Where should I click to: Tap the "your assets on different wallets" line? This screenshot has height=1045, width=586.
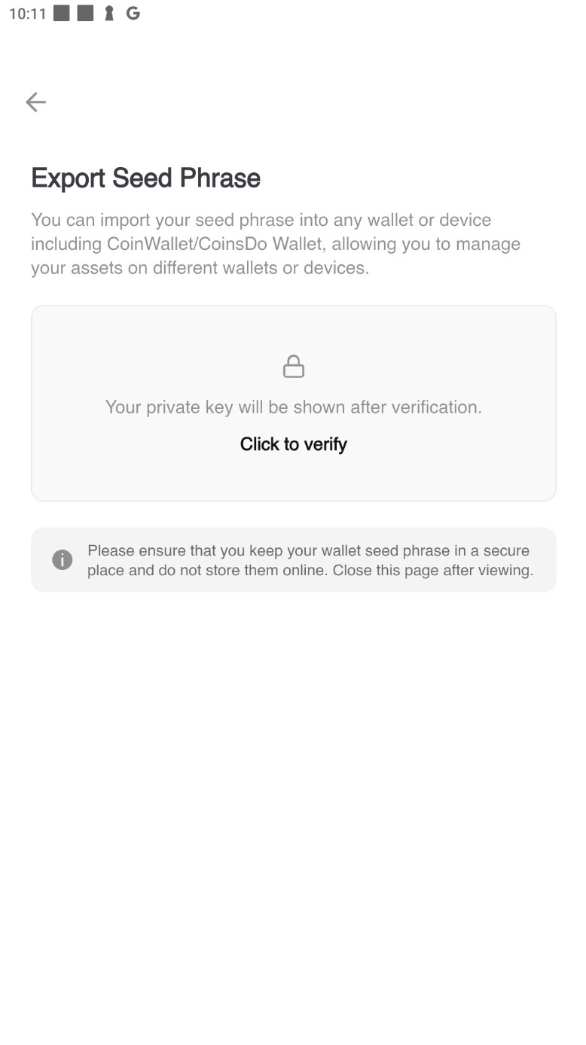[200, 268]
